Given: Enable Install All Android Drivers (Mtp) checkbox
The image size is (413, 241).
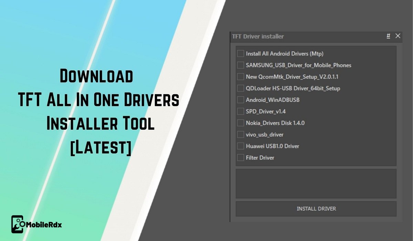Looking at the screenshot, I should (240, 53).
